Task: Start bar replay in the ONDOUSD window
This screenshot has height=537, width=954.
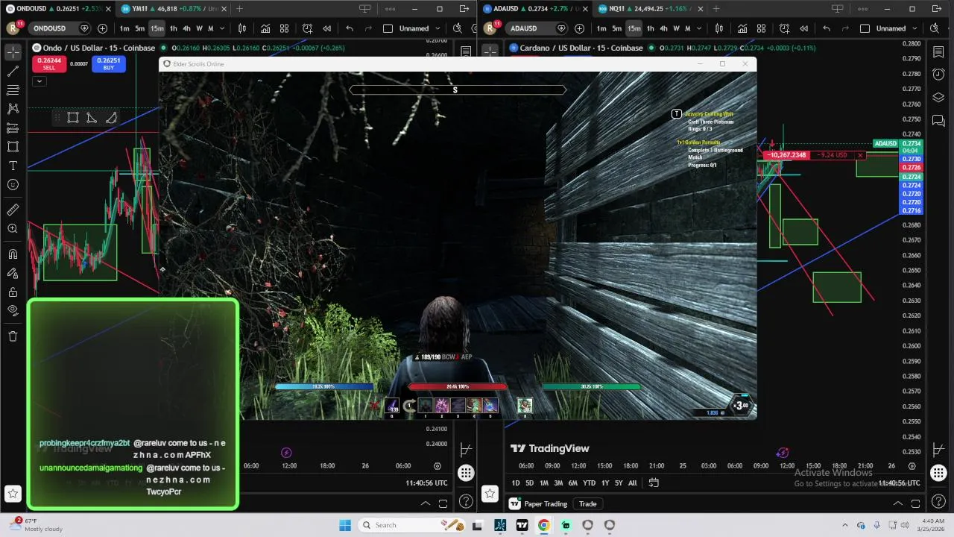Action: (326, 28)
